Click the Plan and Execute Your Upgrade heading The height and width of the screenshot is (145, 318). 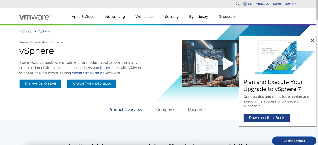point(273,85)
